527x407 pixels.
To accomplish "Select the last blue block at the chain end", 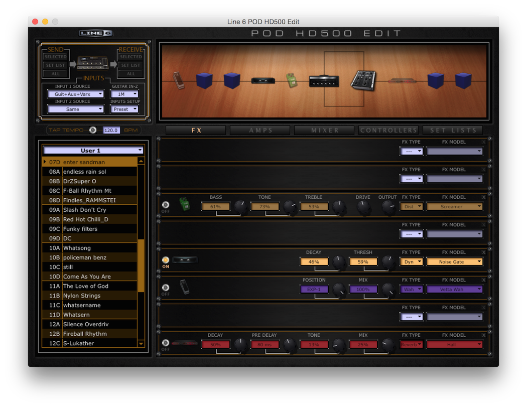I will coord(463,81).
